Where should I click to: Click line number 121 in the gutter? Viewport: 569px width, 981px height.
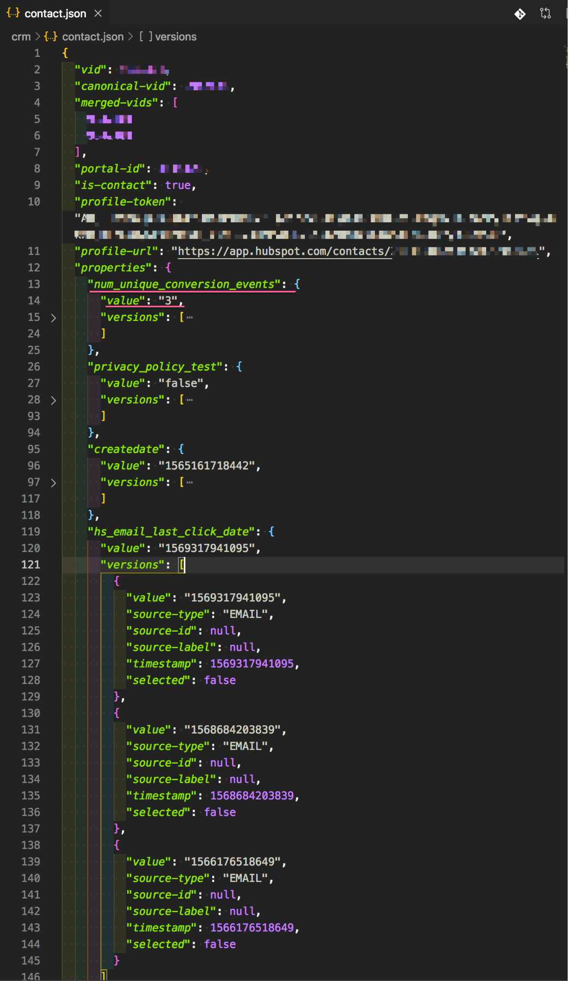click(30, 565)
